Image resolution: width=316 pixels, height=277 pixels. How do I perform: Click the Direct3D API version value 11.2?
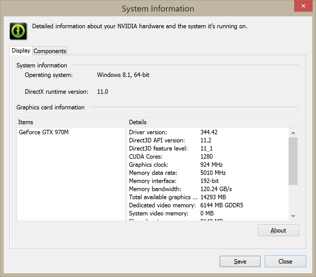click(x=206, y=140)
